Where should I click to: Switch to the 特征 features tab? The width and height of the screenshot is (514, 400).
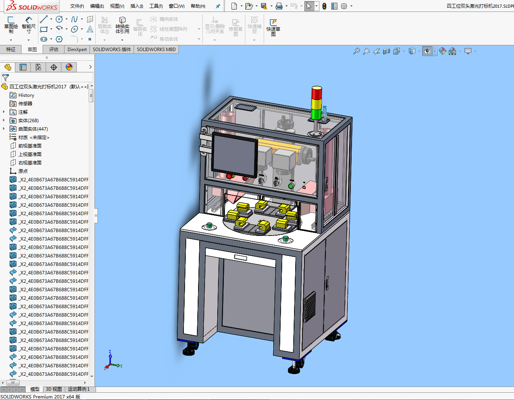11,50
